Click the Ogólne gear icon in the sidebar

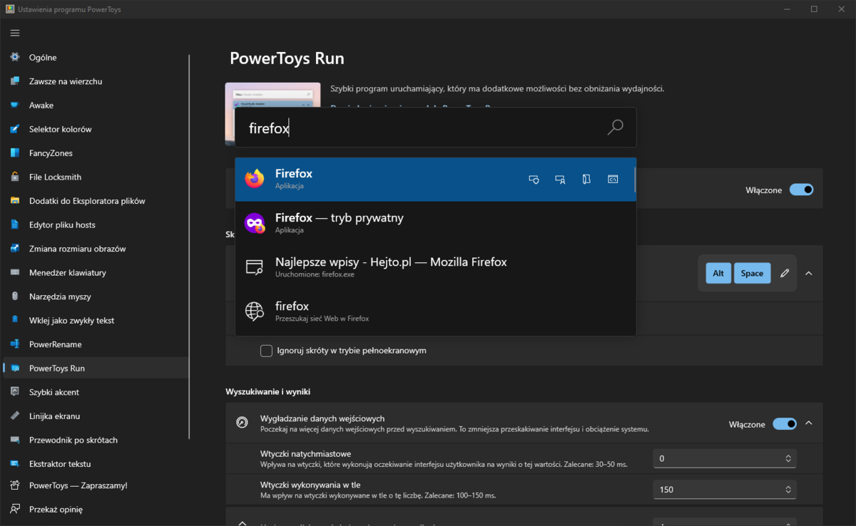point(15,57)
